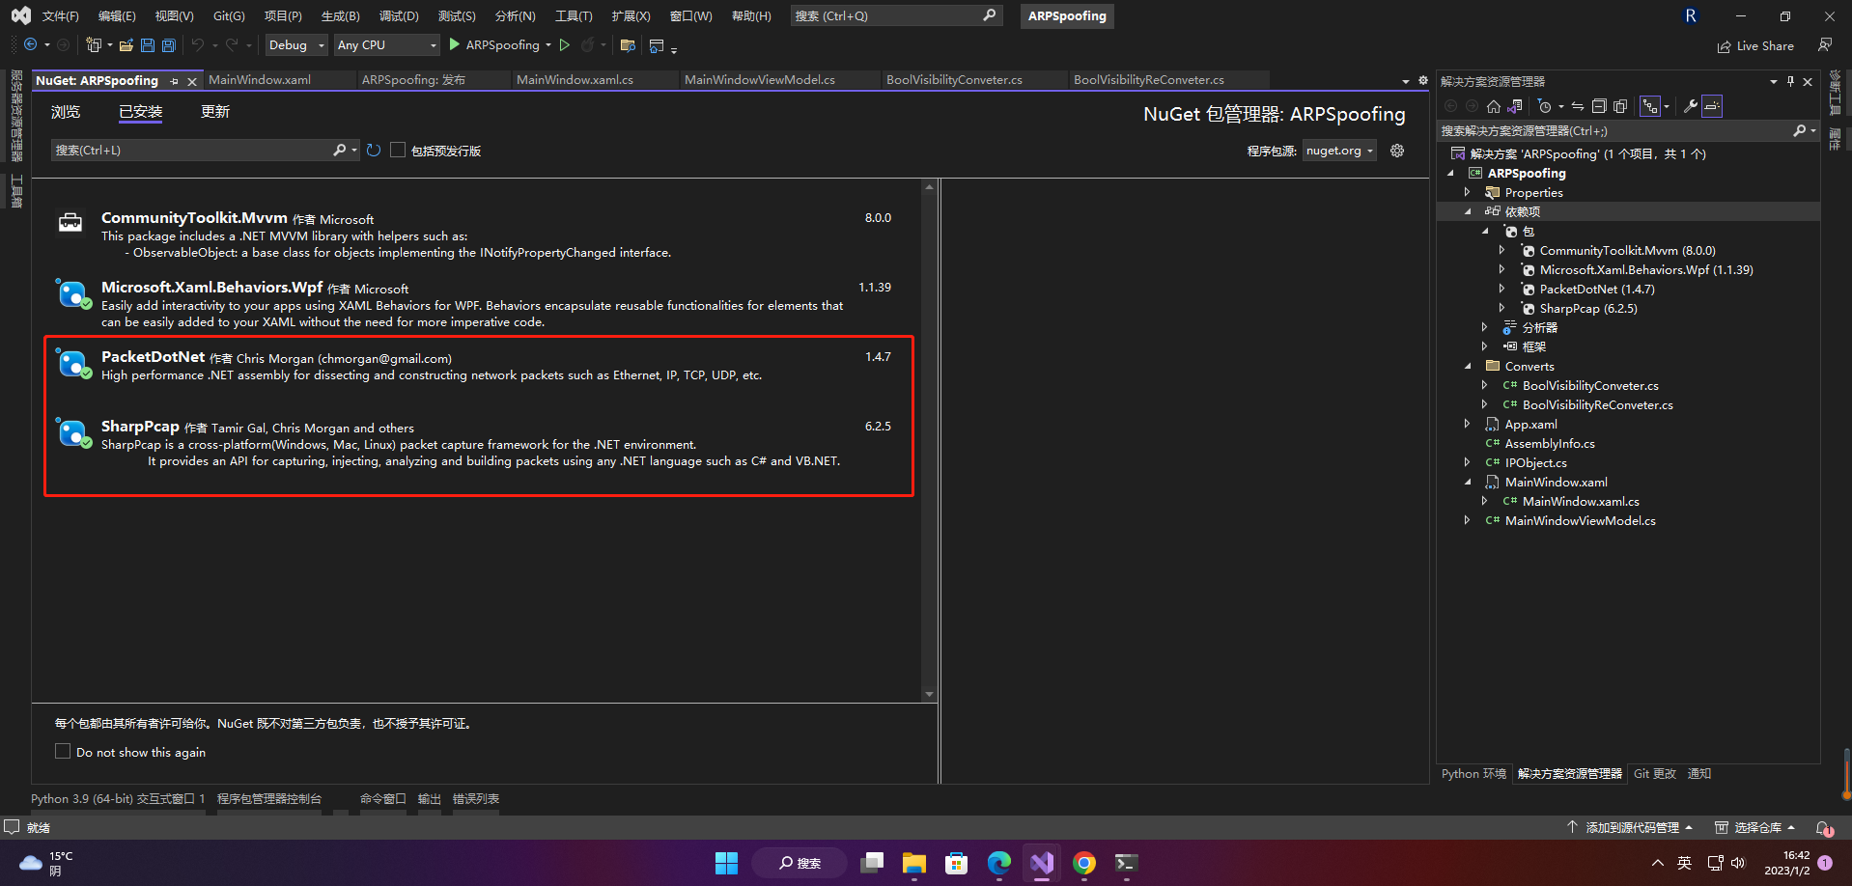The width and height of the screenshot is (1852, 886).
Task: Click Add to Source Control in status bar
Action: pyautogui.click(x=1630, y=827)
